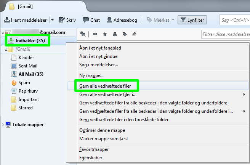The image size is (250, 165).
Task: Choose Gem alle vedhæftede filer
Action: click(x=158, y=86)
